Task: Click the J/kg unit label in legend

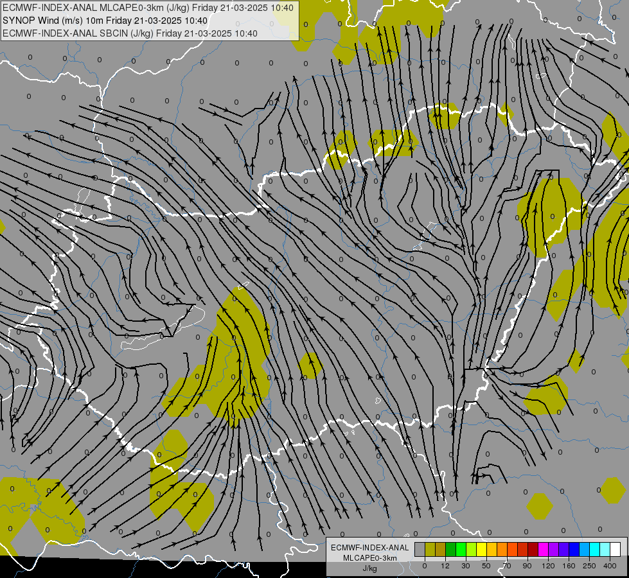Action: pyautogui.click(x=370, y=568)
